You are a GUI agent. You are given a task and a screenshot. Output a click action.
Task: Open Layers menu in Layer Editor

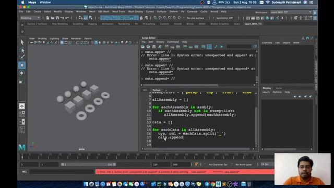point(266,92)
